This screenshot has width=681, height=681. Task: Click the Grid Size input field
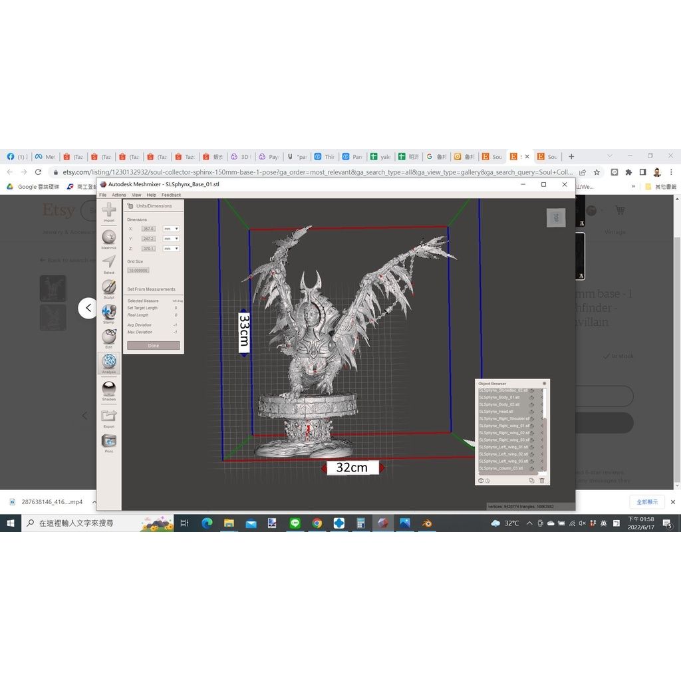click(x=138, y=270)
